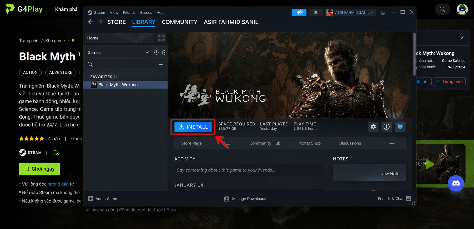Open Steam notifications bell
Image resolution: width=474 pixels, height=229 pixels.
pos(316,12)
